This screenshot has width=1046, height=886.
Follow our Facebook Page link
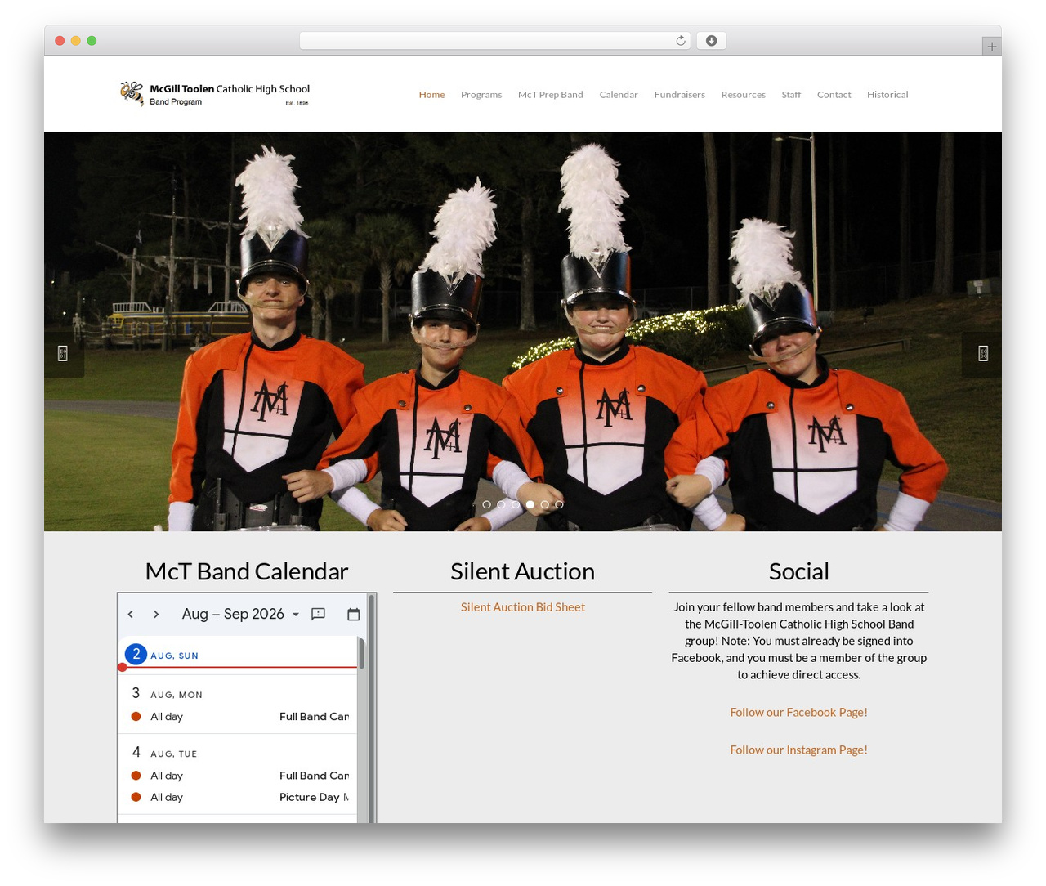(x=798, y=713)
